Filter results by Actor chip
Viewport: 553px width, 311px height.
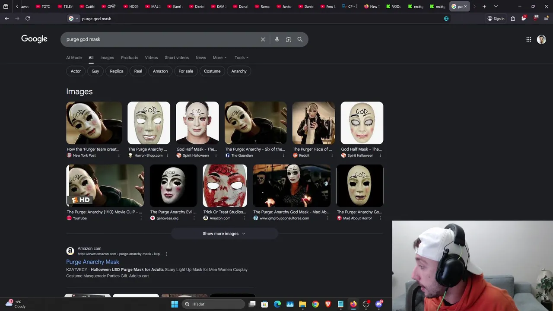tap(76, 71)
